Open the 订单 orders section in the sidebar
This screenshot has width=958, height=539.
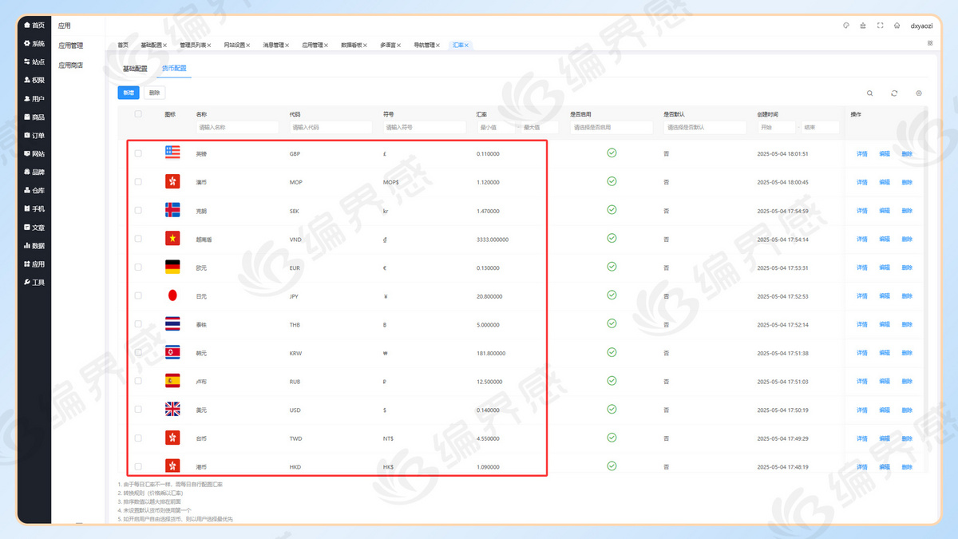point(34,136)
